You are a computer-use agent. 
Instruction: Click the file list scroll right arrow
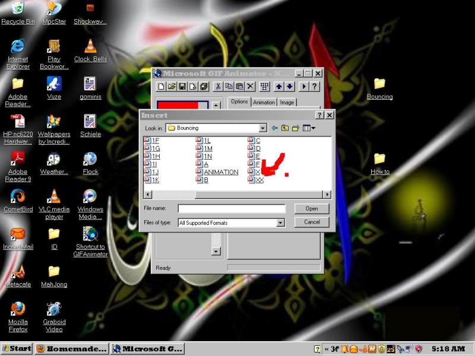[x=327, y=195]
